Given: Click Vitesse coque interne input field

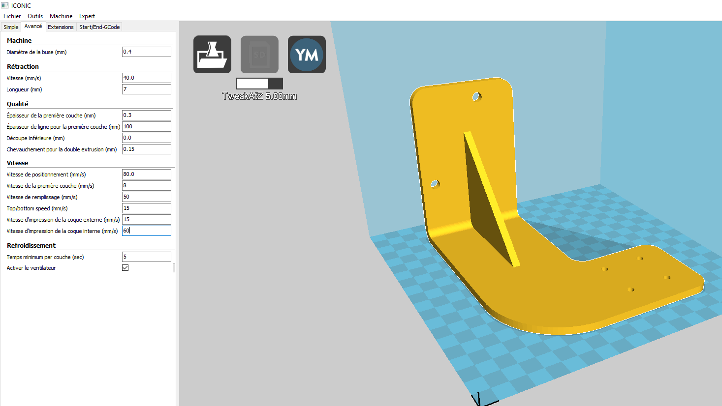Looking at the screenshot, I should point(147,231).
